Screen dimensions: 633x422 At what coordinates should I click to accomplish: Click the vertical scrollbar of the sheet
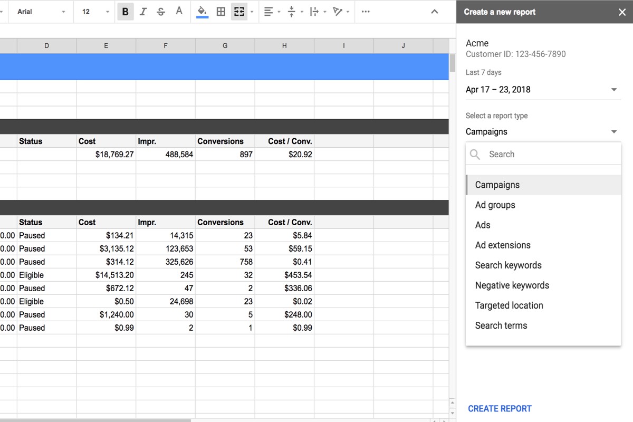coord(452,62)
